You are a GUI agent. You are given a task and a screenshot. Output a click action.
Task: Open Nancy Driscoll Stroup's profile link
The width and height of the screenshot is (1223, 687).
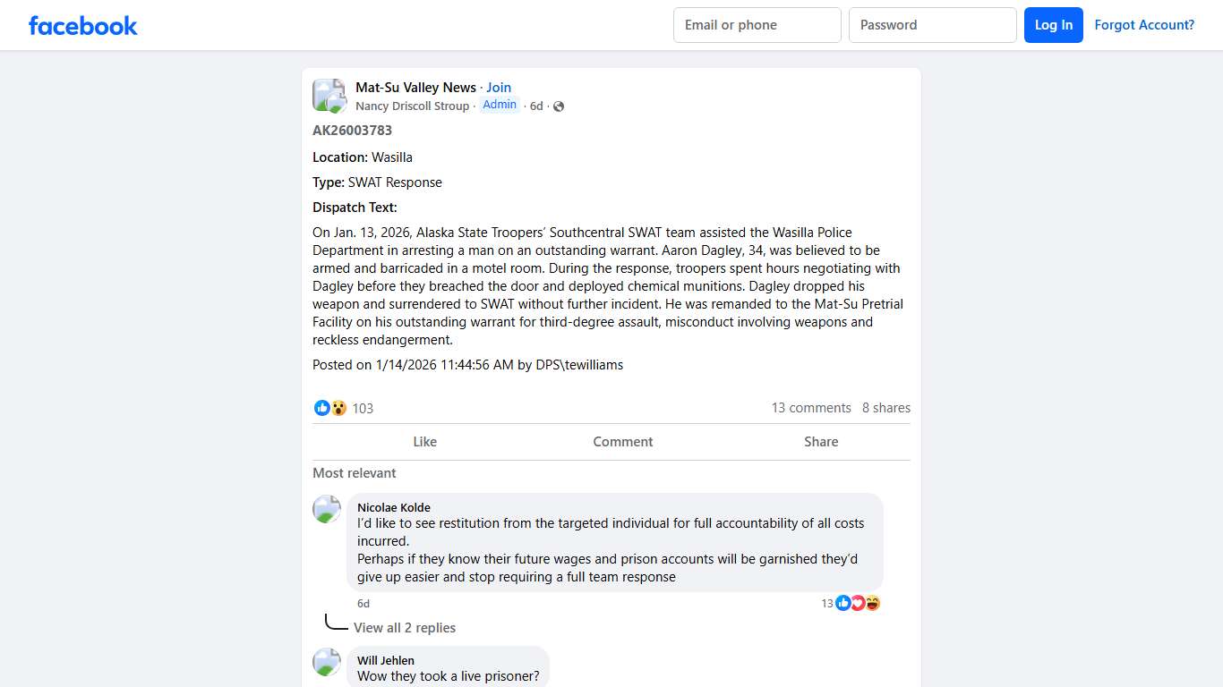pos(413,106)
